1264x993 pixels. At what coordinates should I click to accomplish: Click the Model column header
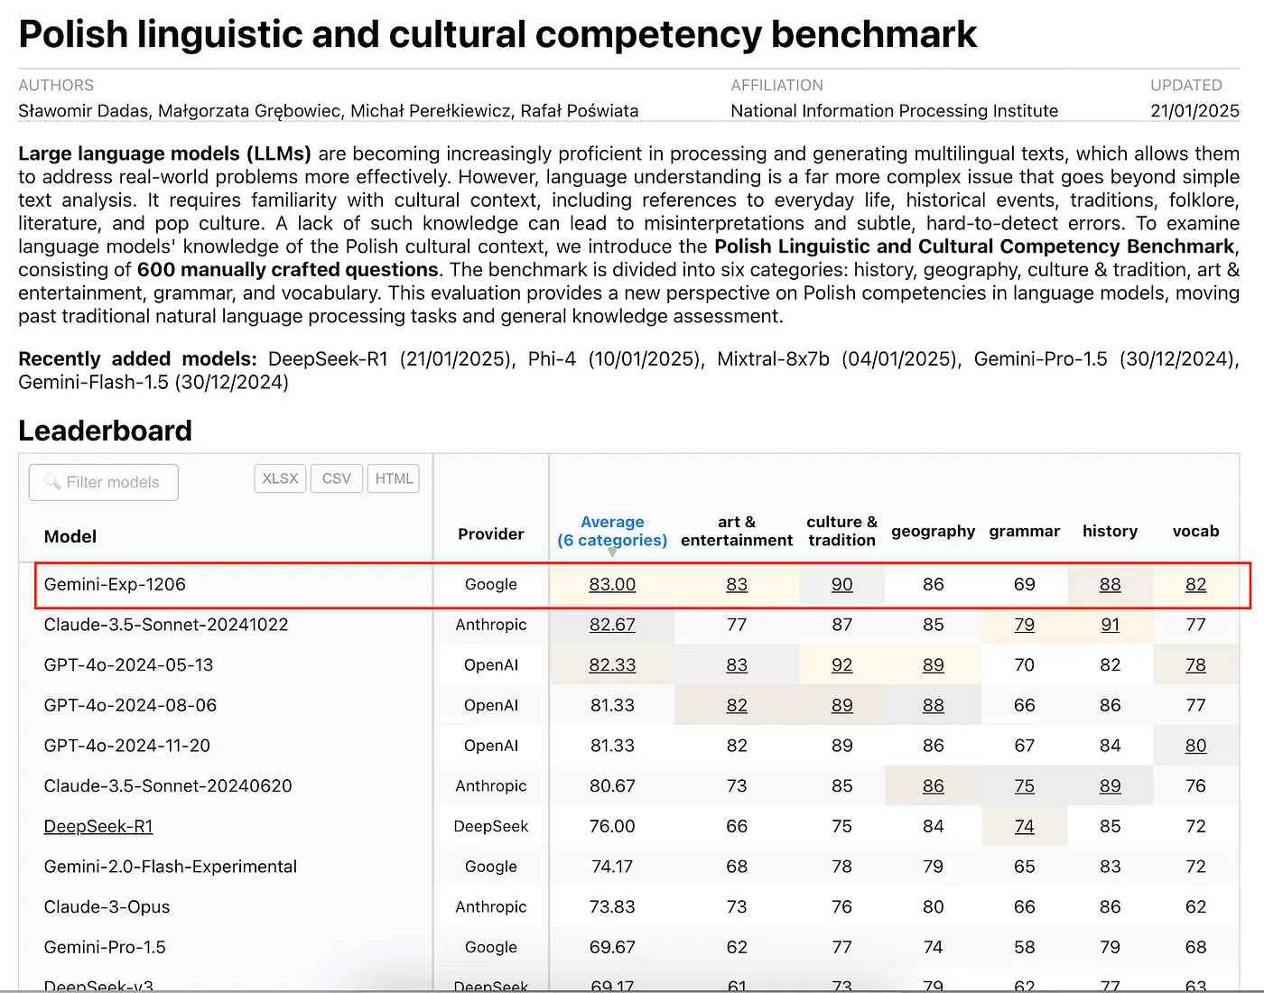point(70,536)
